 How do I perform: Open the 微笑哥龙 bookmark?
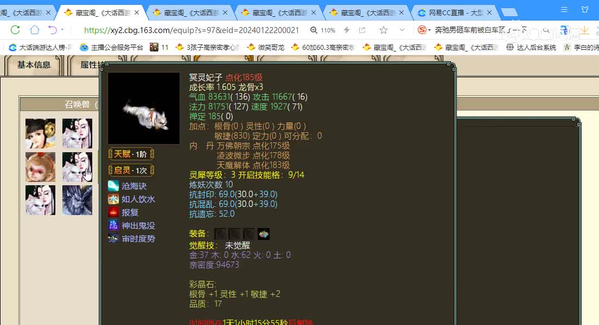pyautogui.click(x=266, y=47)
